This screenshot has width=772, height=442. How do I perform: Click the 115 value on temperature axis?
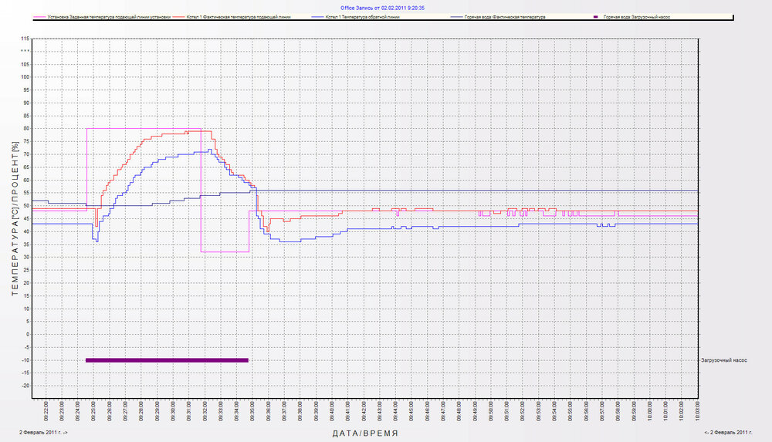click(25, 39)
